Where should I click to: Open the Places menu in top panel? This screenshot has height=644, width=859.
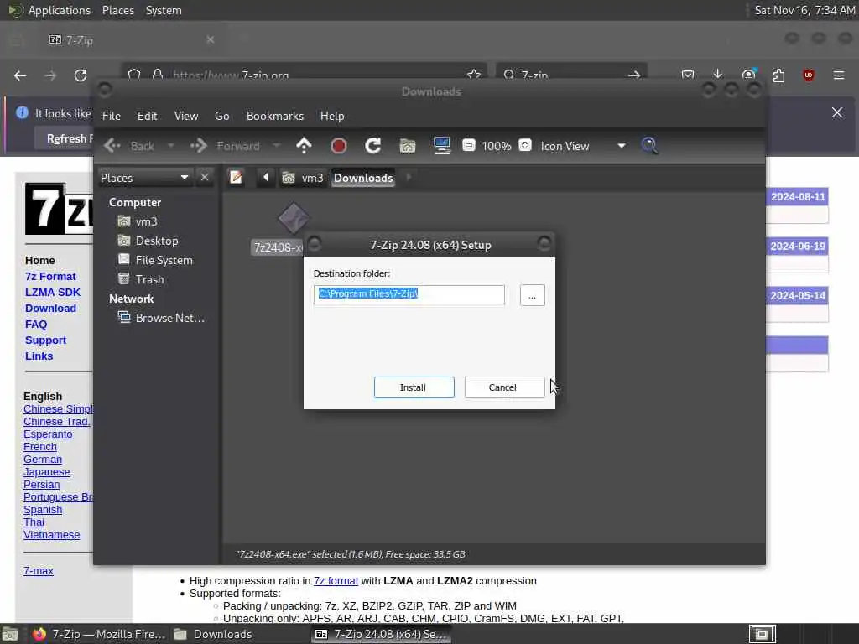(118, 10)
